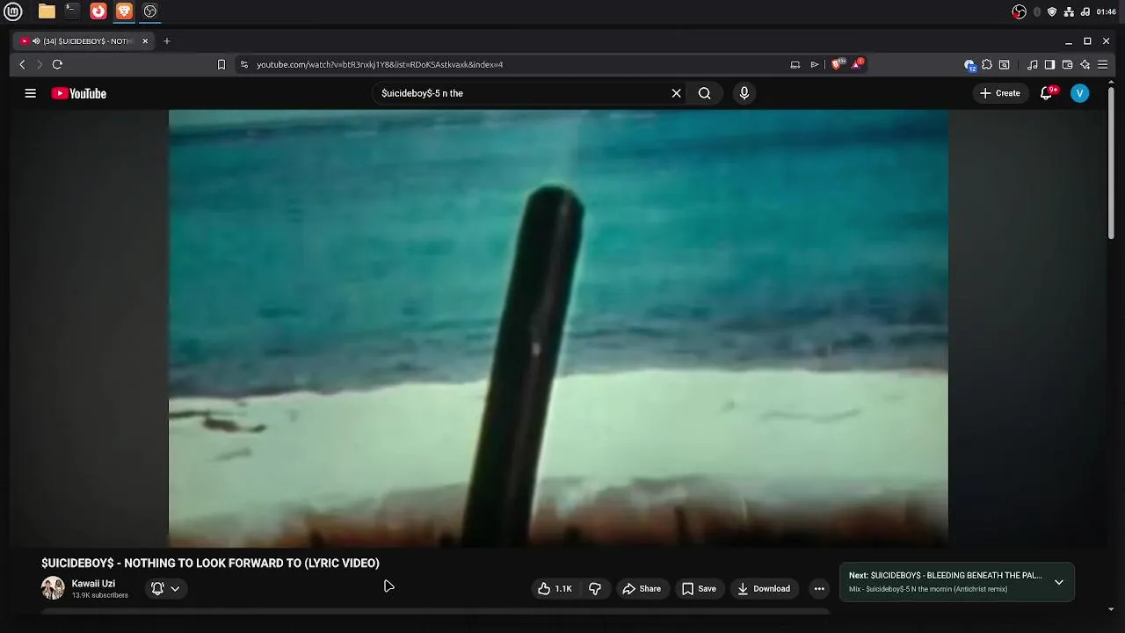Go forward in browser history
The image size is (1125, 633).
(39, 64)
